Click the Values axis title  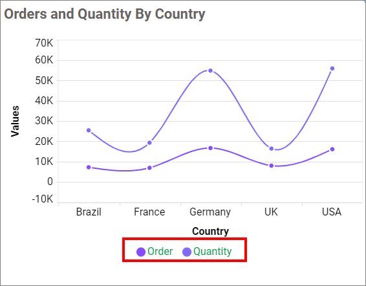click(x=15, y=121)
